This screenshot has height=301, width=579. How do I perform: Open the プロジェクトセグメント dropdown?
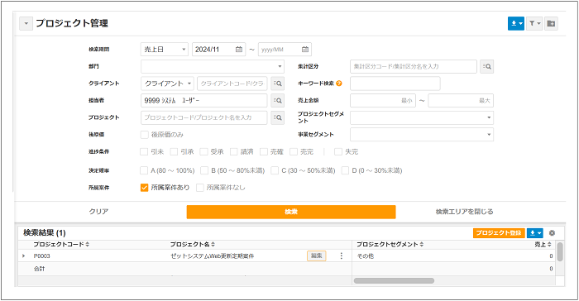422,117
